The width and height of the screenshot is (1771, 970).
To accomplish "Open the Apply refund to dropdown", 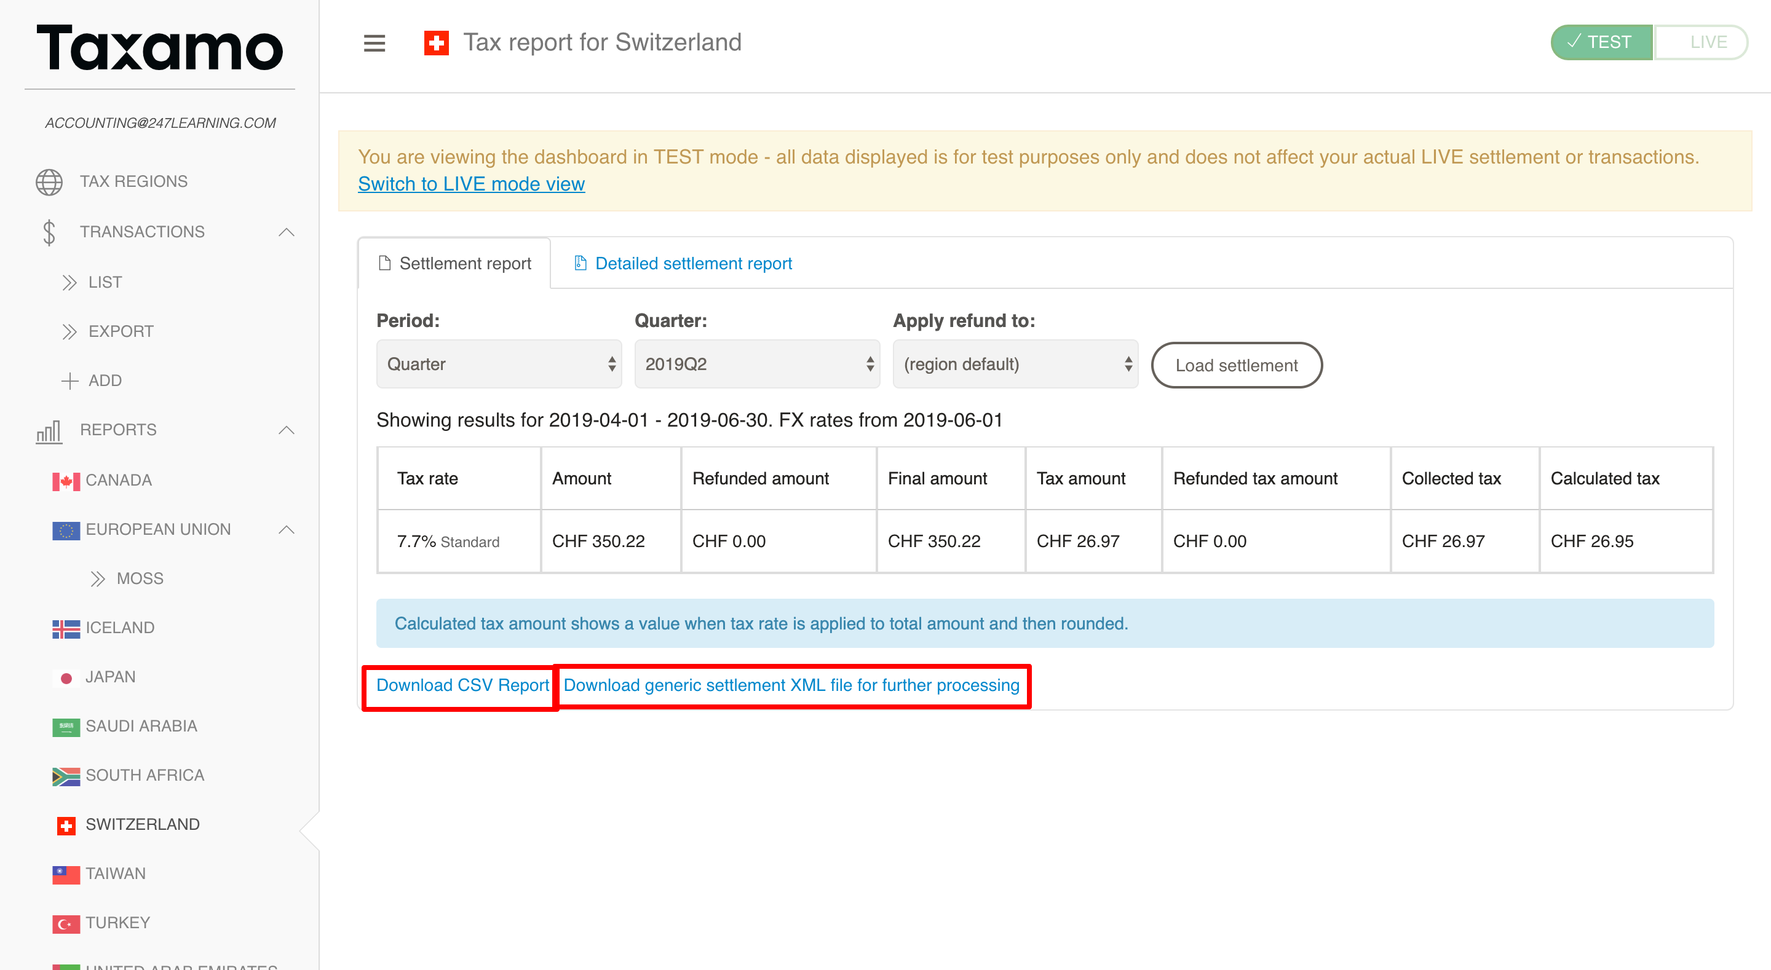I will point(1015,365).
